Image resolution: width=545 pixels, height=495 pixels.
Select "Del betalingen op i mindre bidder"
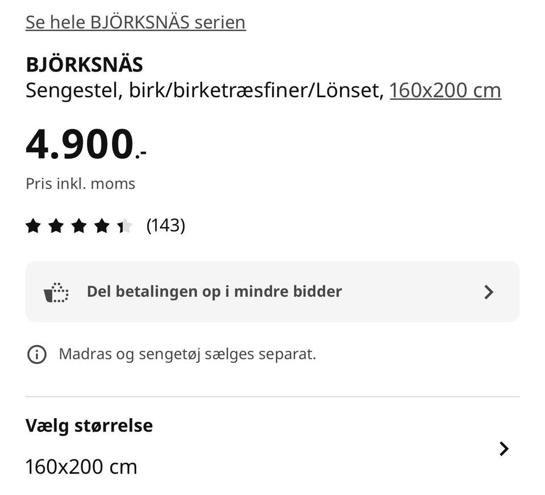click(214, 292)
